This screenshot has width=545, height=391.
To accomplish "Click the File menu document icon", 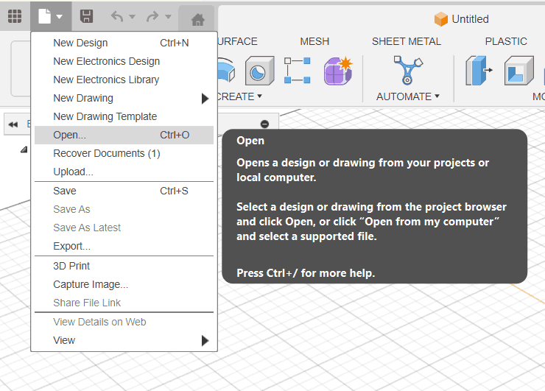I will pos(44,16).
